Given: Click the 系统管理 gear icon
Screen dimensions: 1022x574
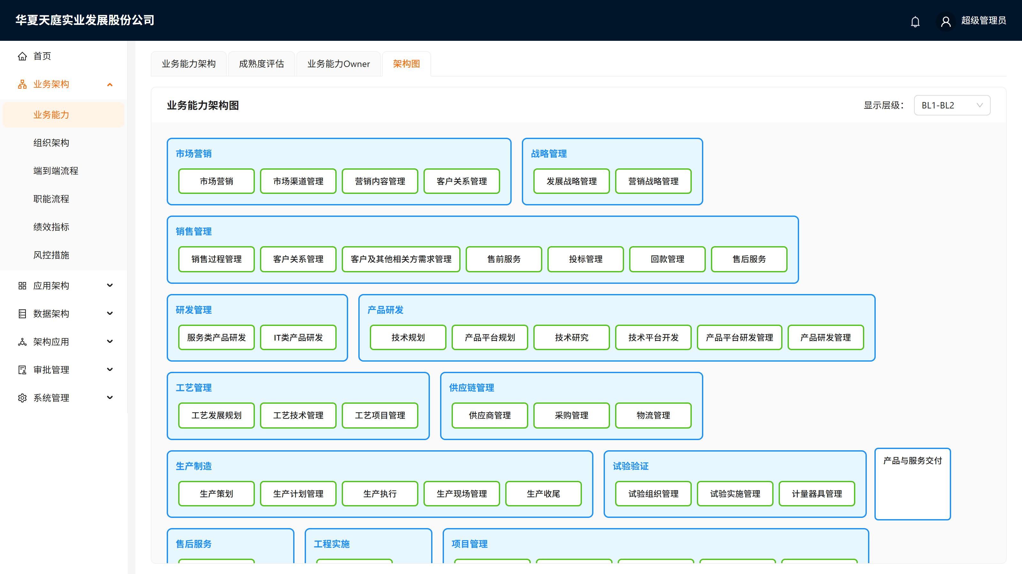Looking at the screenshot, I should pyautogui.click(x=22, y=398).
